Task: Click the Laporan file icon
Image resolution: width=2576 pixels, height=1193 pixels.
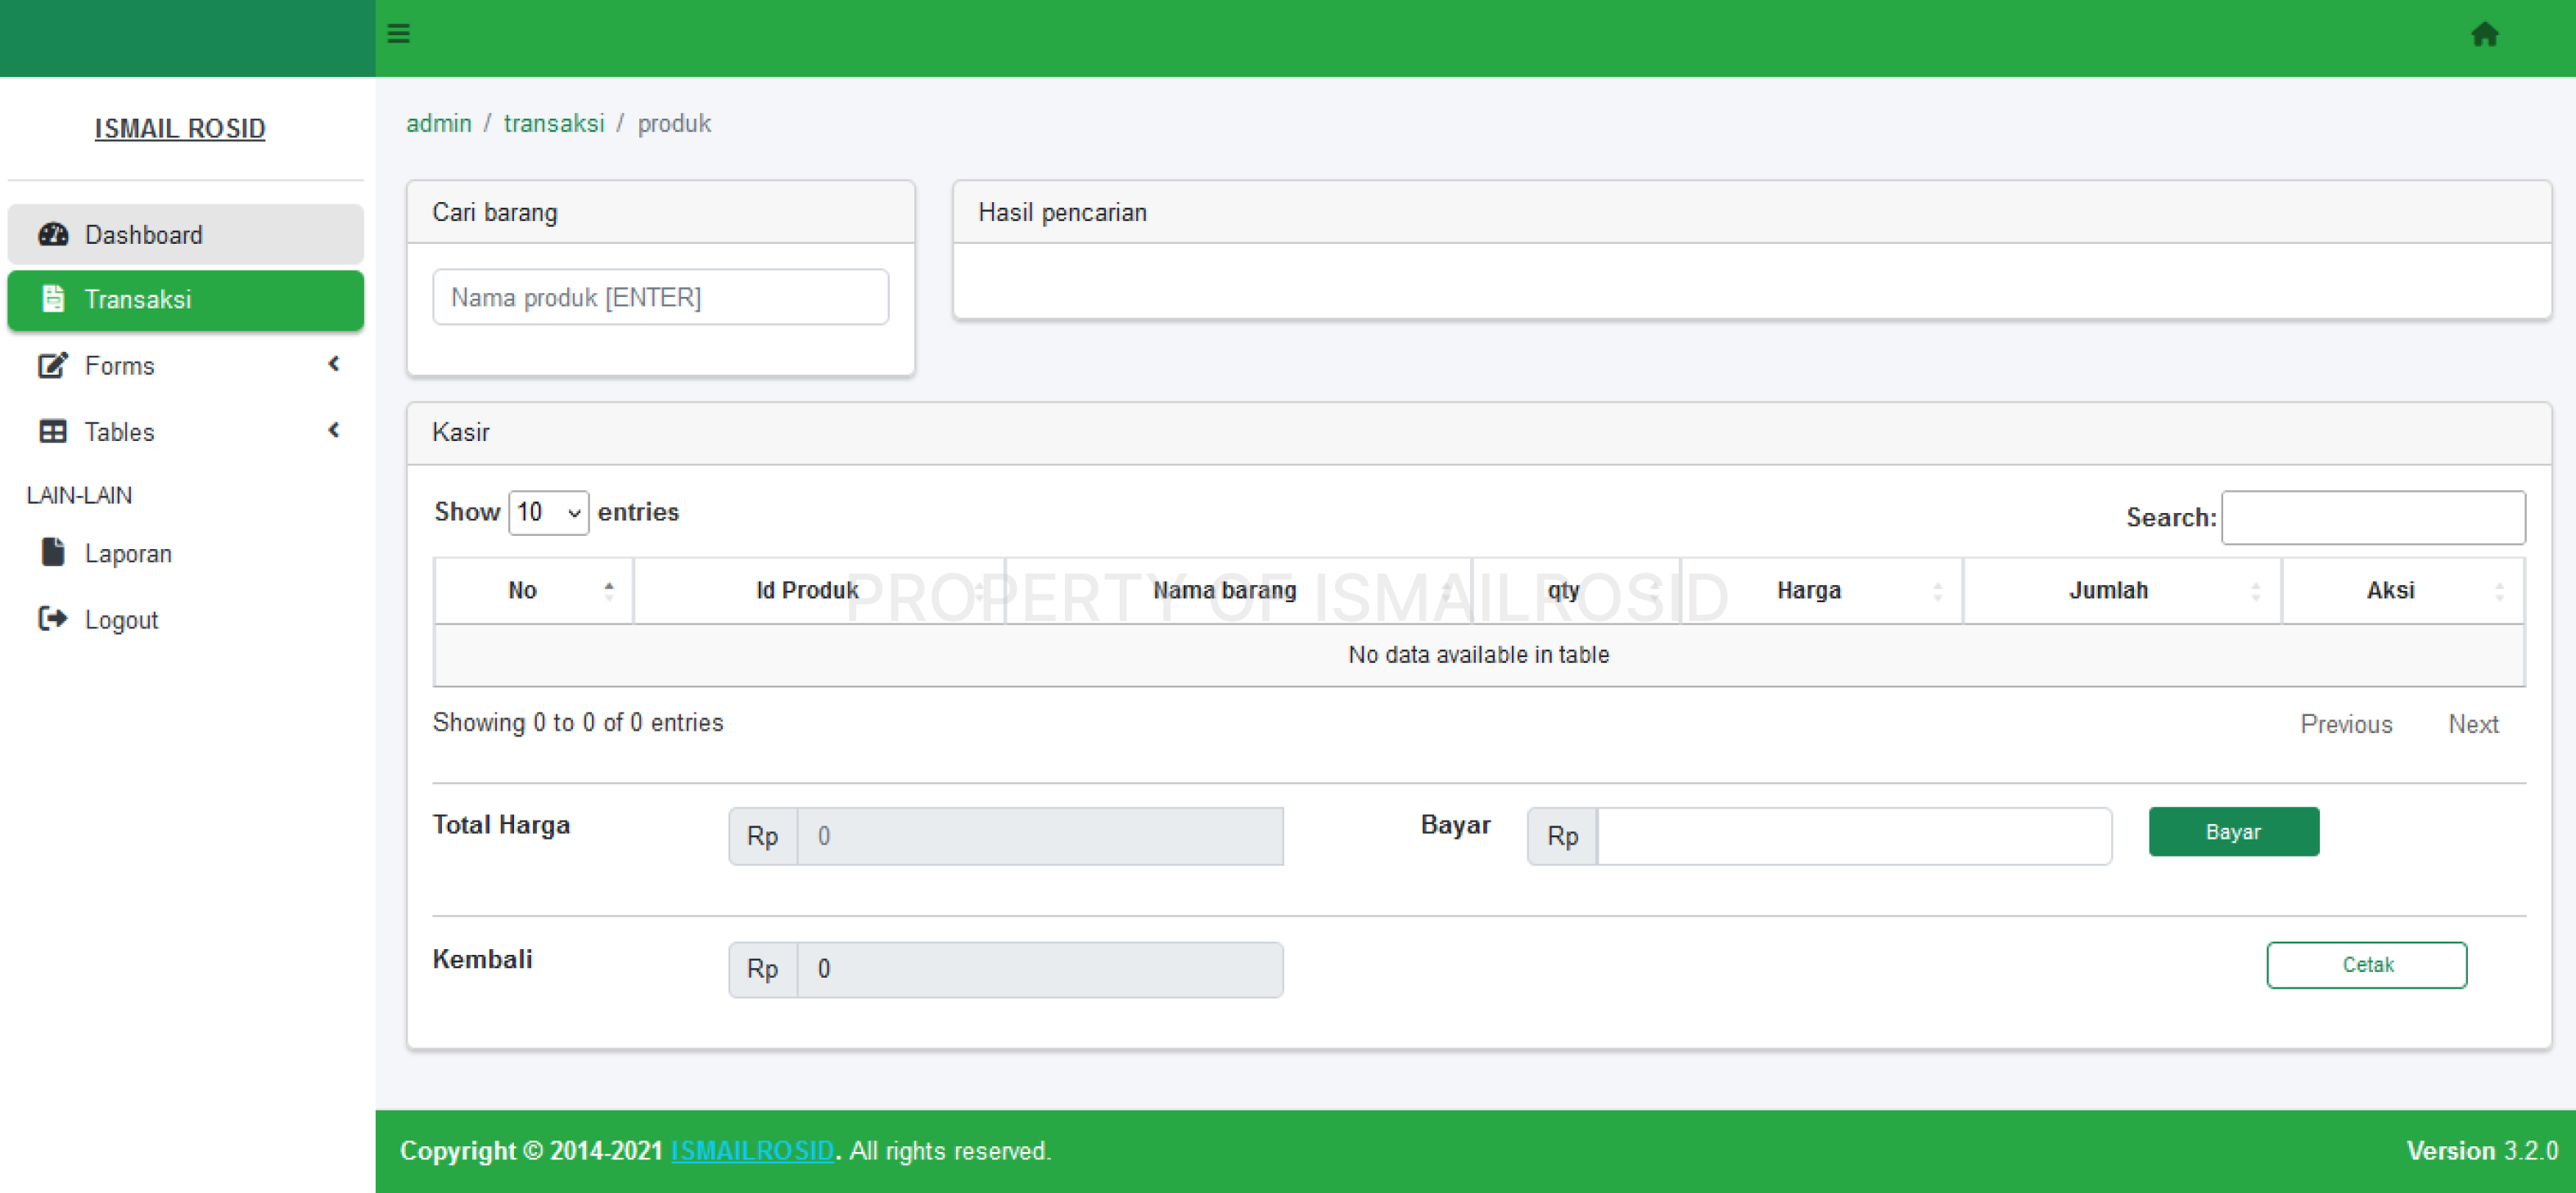Action: (x=53, y=552)
